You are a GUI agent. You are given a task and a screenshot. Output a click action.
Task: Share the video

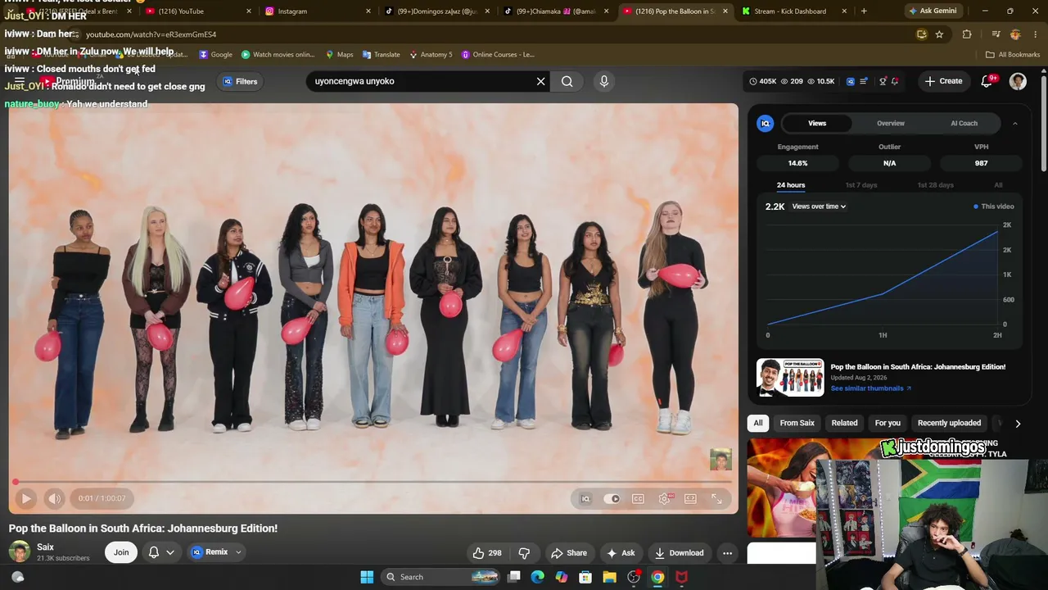click(569, 552)
